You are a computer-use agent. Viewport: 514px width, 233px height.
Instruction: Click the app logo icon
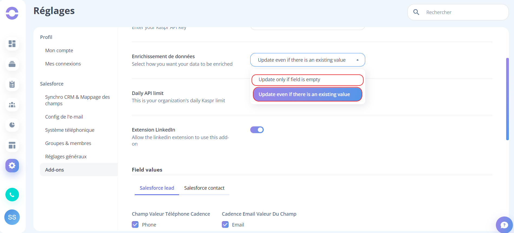[12, 13]
